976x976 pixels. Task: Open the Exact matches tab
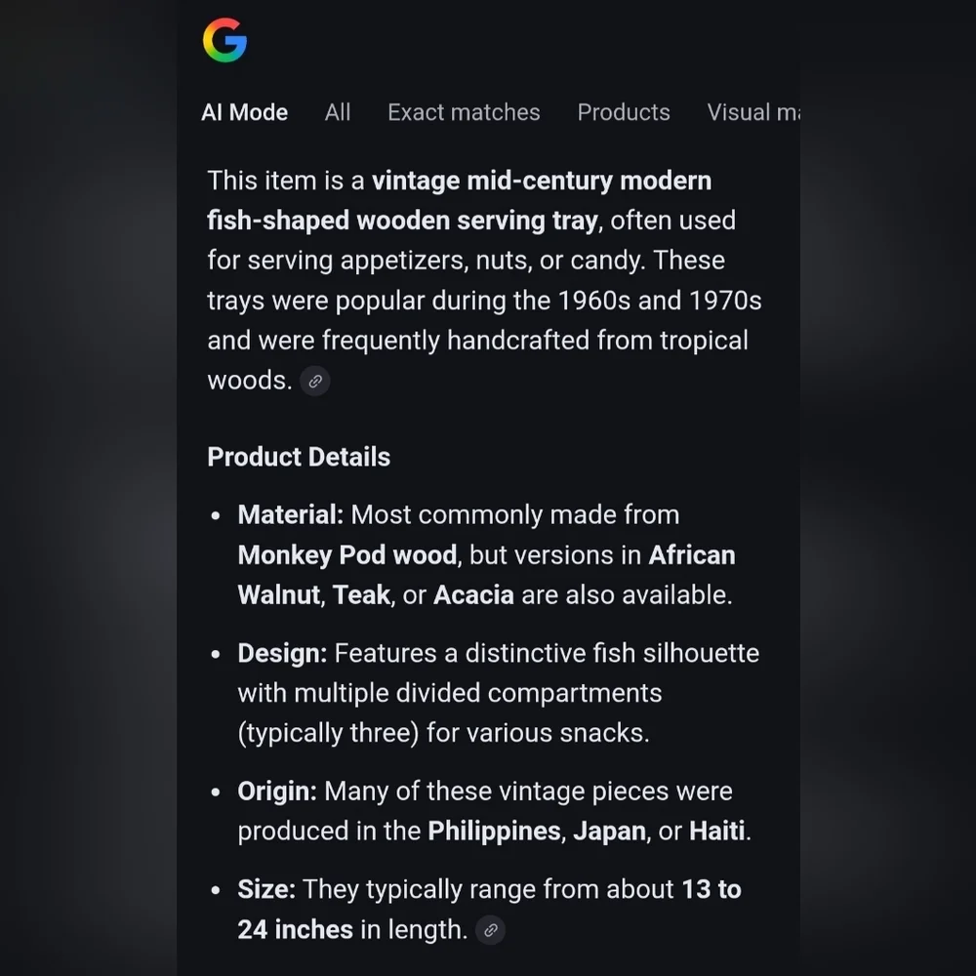[x=464, y=112]
